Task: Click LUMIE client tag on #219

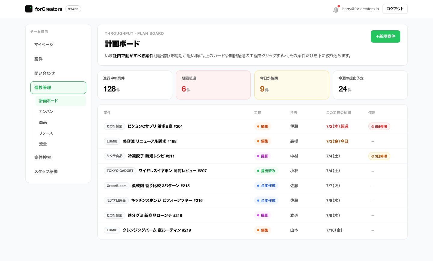Action: click(112, 230)
